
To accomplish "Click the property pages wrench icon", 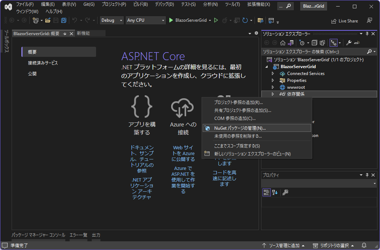I will [285, 192].
